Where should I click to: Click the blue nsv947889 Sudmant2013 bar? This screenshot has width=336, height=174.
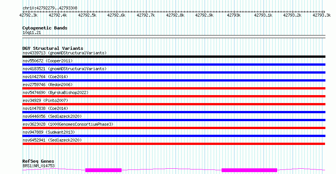point(174,136)
